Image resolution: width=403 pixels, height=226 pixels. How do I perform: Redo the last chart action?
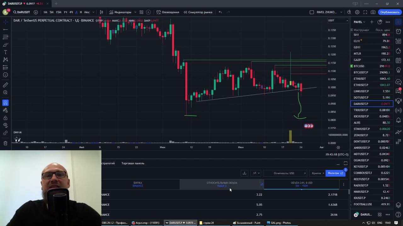tap(228, 12)
